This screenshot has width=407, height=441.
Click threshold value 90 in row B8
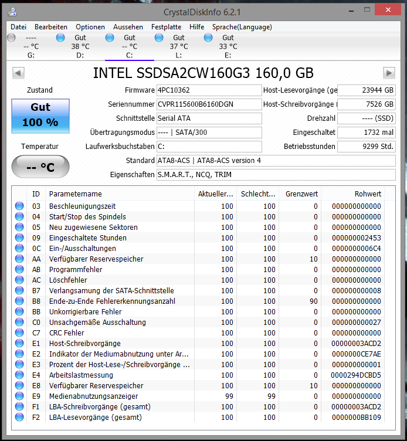(x=314, y=301)
